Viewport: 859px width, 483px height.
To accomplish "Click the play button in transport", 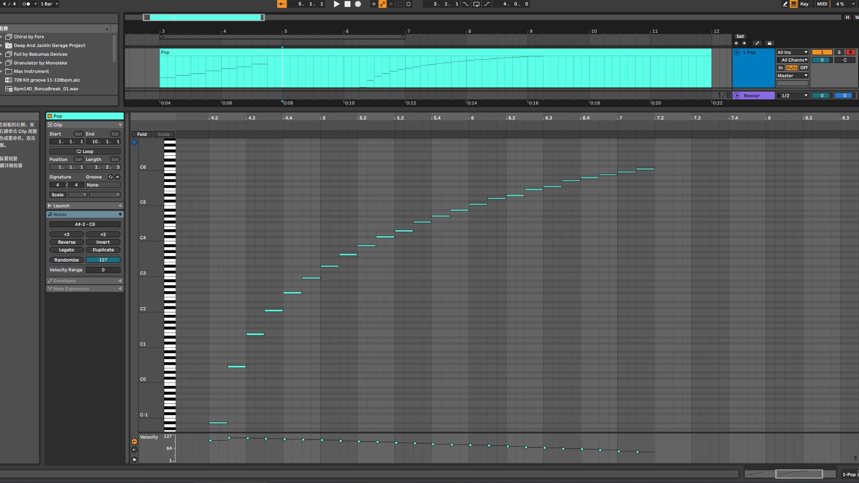I will 336,4.
